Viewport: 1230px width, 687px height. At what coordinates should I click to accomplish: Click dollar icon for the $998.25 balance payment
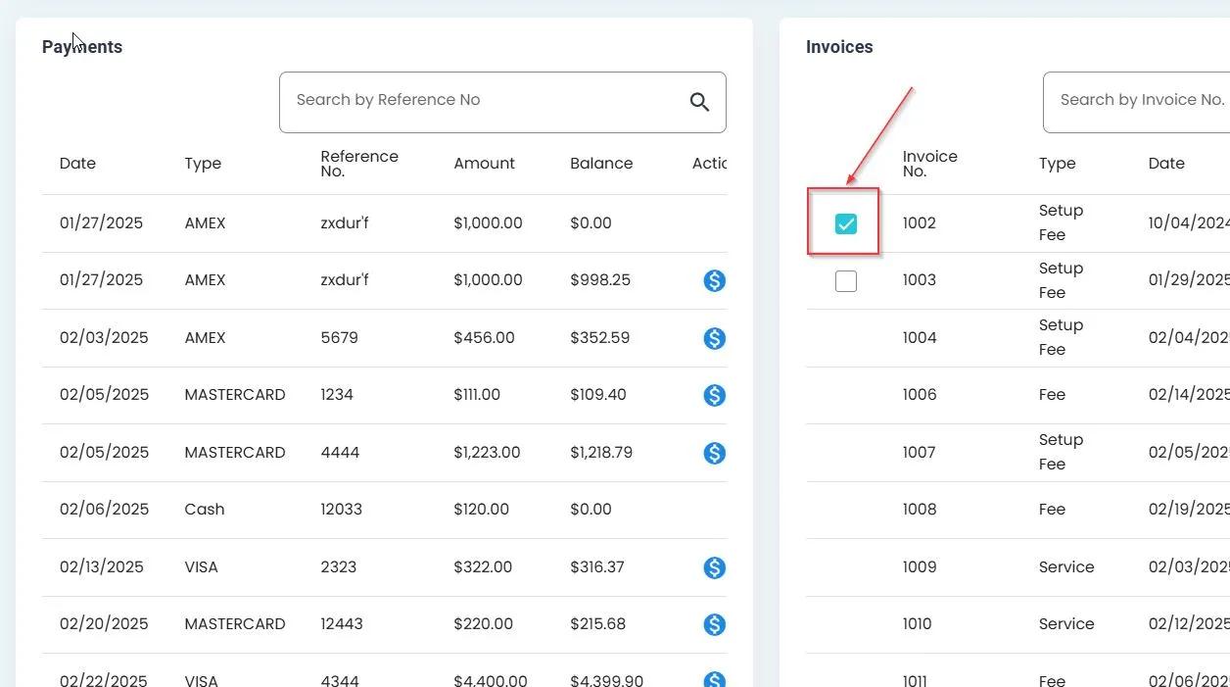pos(714,281)
